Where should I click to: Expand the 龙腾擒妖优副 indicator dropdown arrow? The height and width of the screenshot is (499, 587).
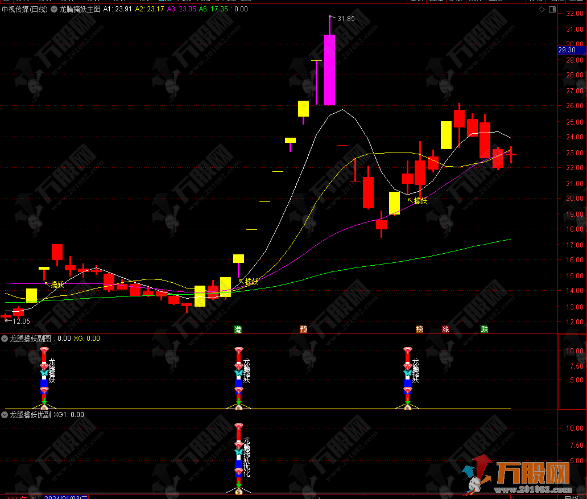(x=5, y=415)
